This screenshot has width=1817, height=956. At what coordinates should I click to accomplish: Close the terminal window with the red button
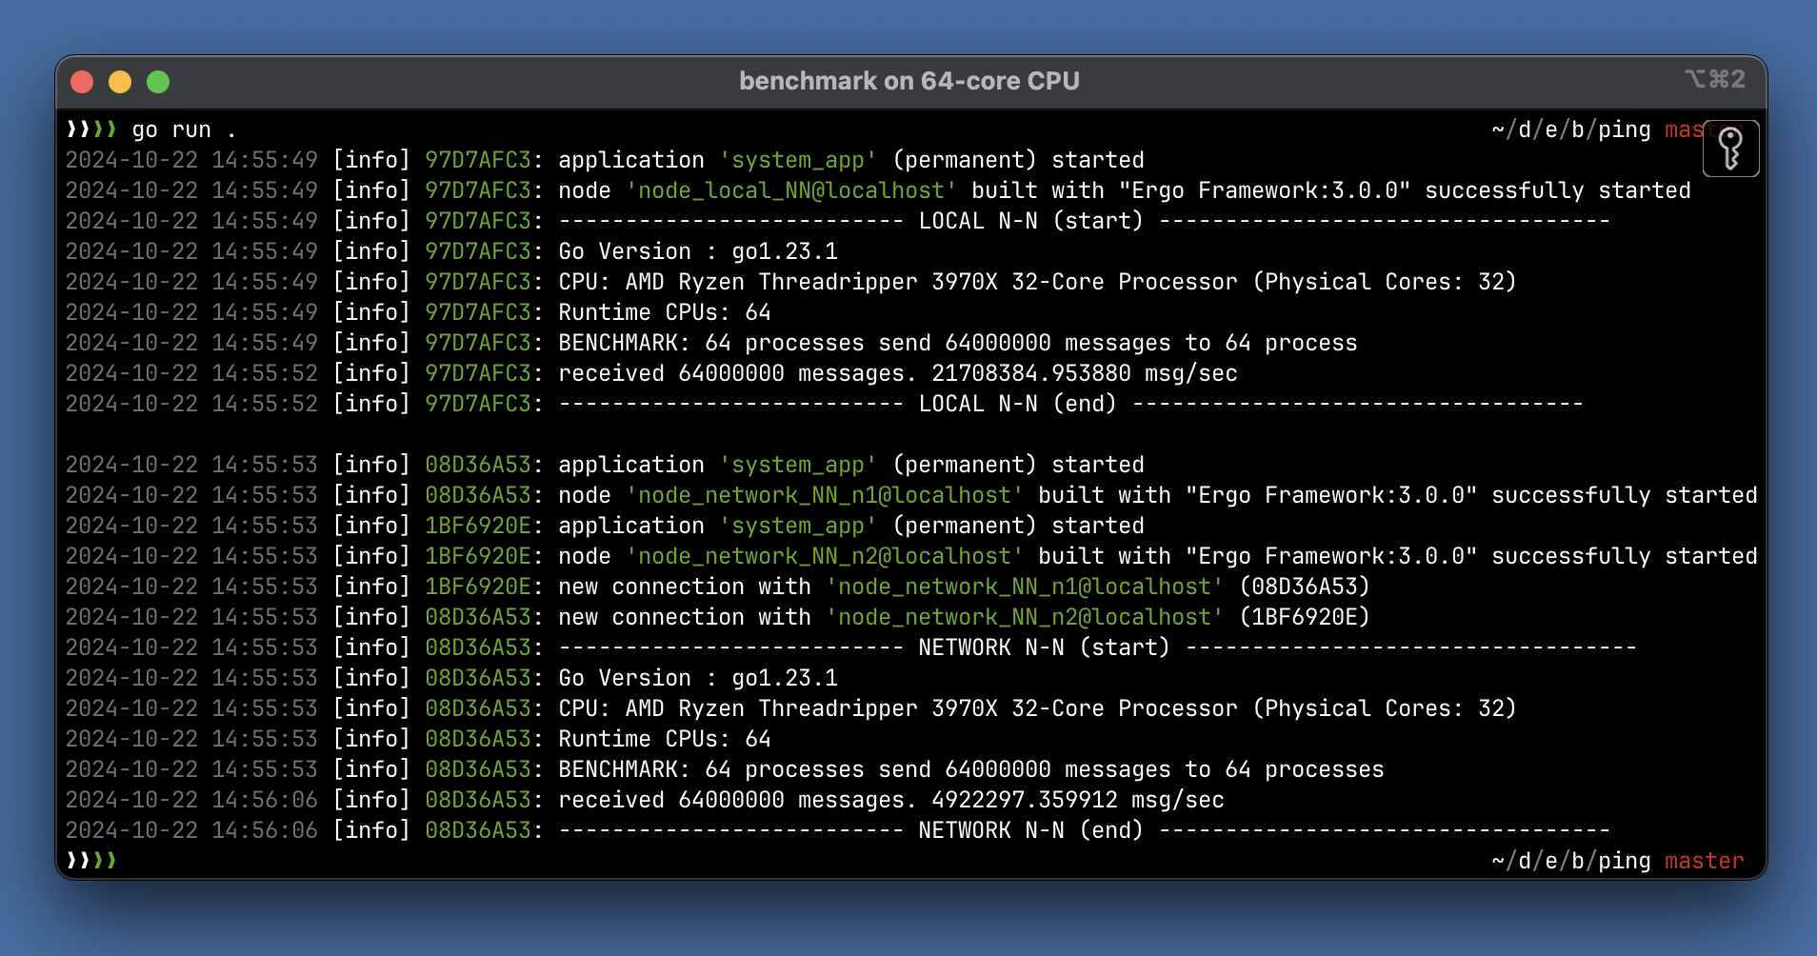point(82,82)
